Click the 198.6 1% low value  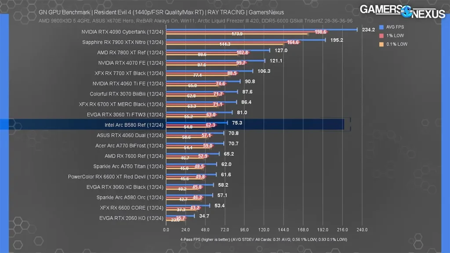point(320,32)
